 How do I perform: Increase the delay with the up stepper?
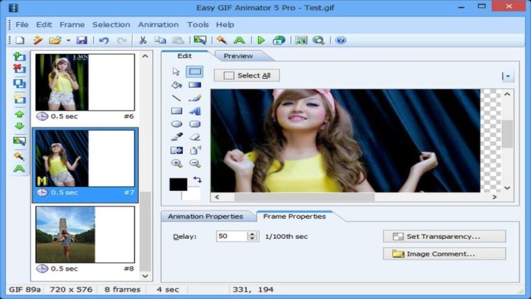pos(252,233)
